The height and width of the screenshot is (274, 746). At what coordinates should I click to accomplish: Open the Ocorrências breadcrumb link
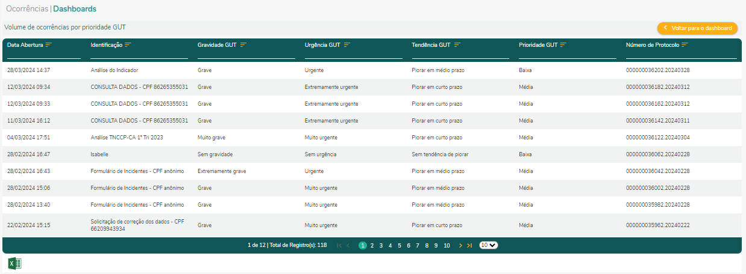27,9
